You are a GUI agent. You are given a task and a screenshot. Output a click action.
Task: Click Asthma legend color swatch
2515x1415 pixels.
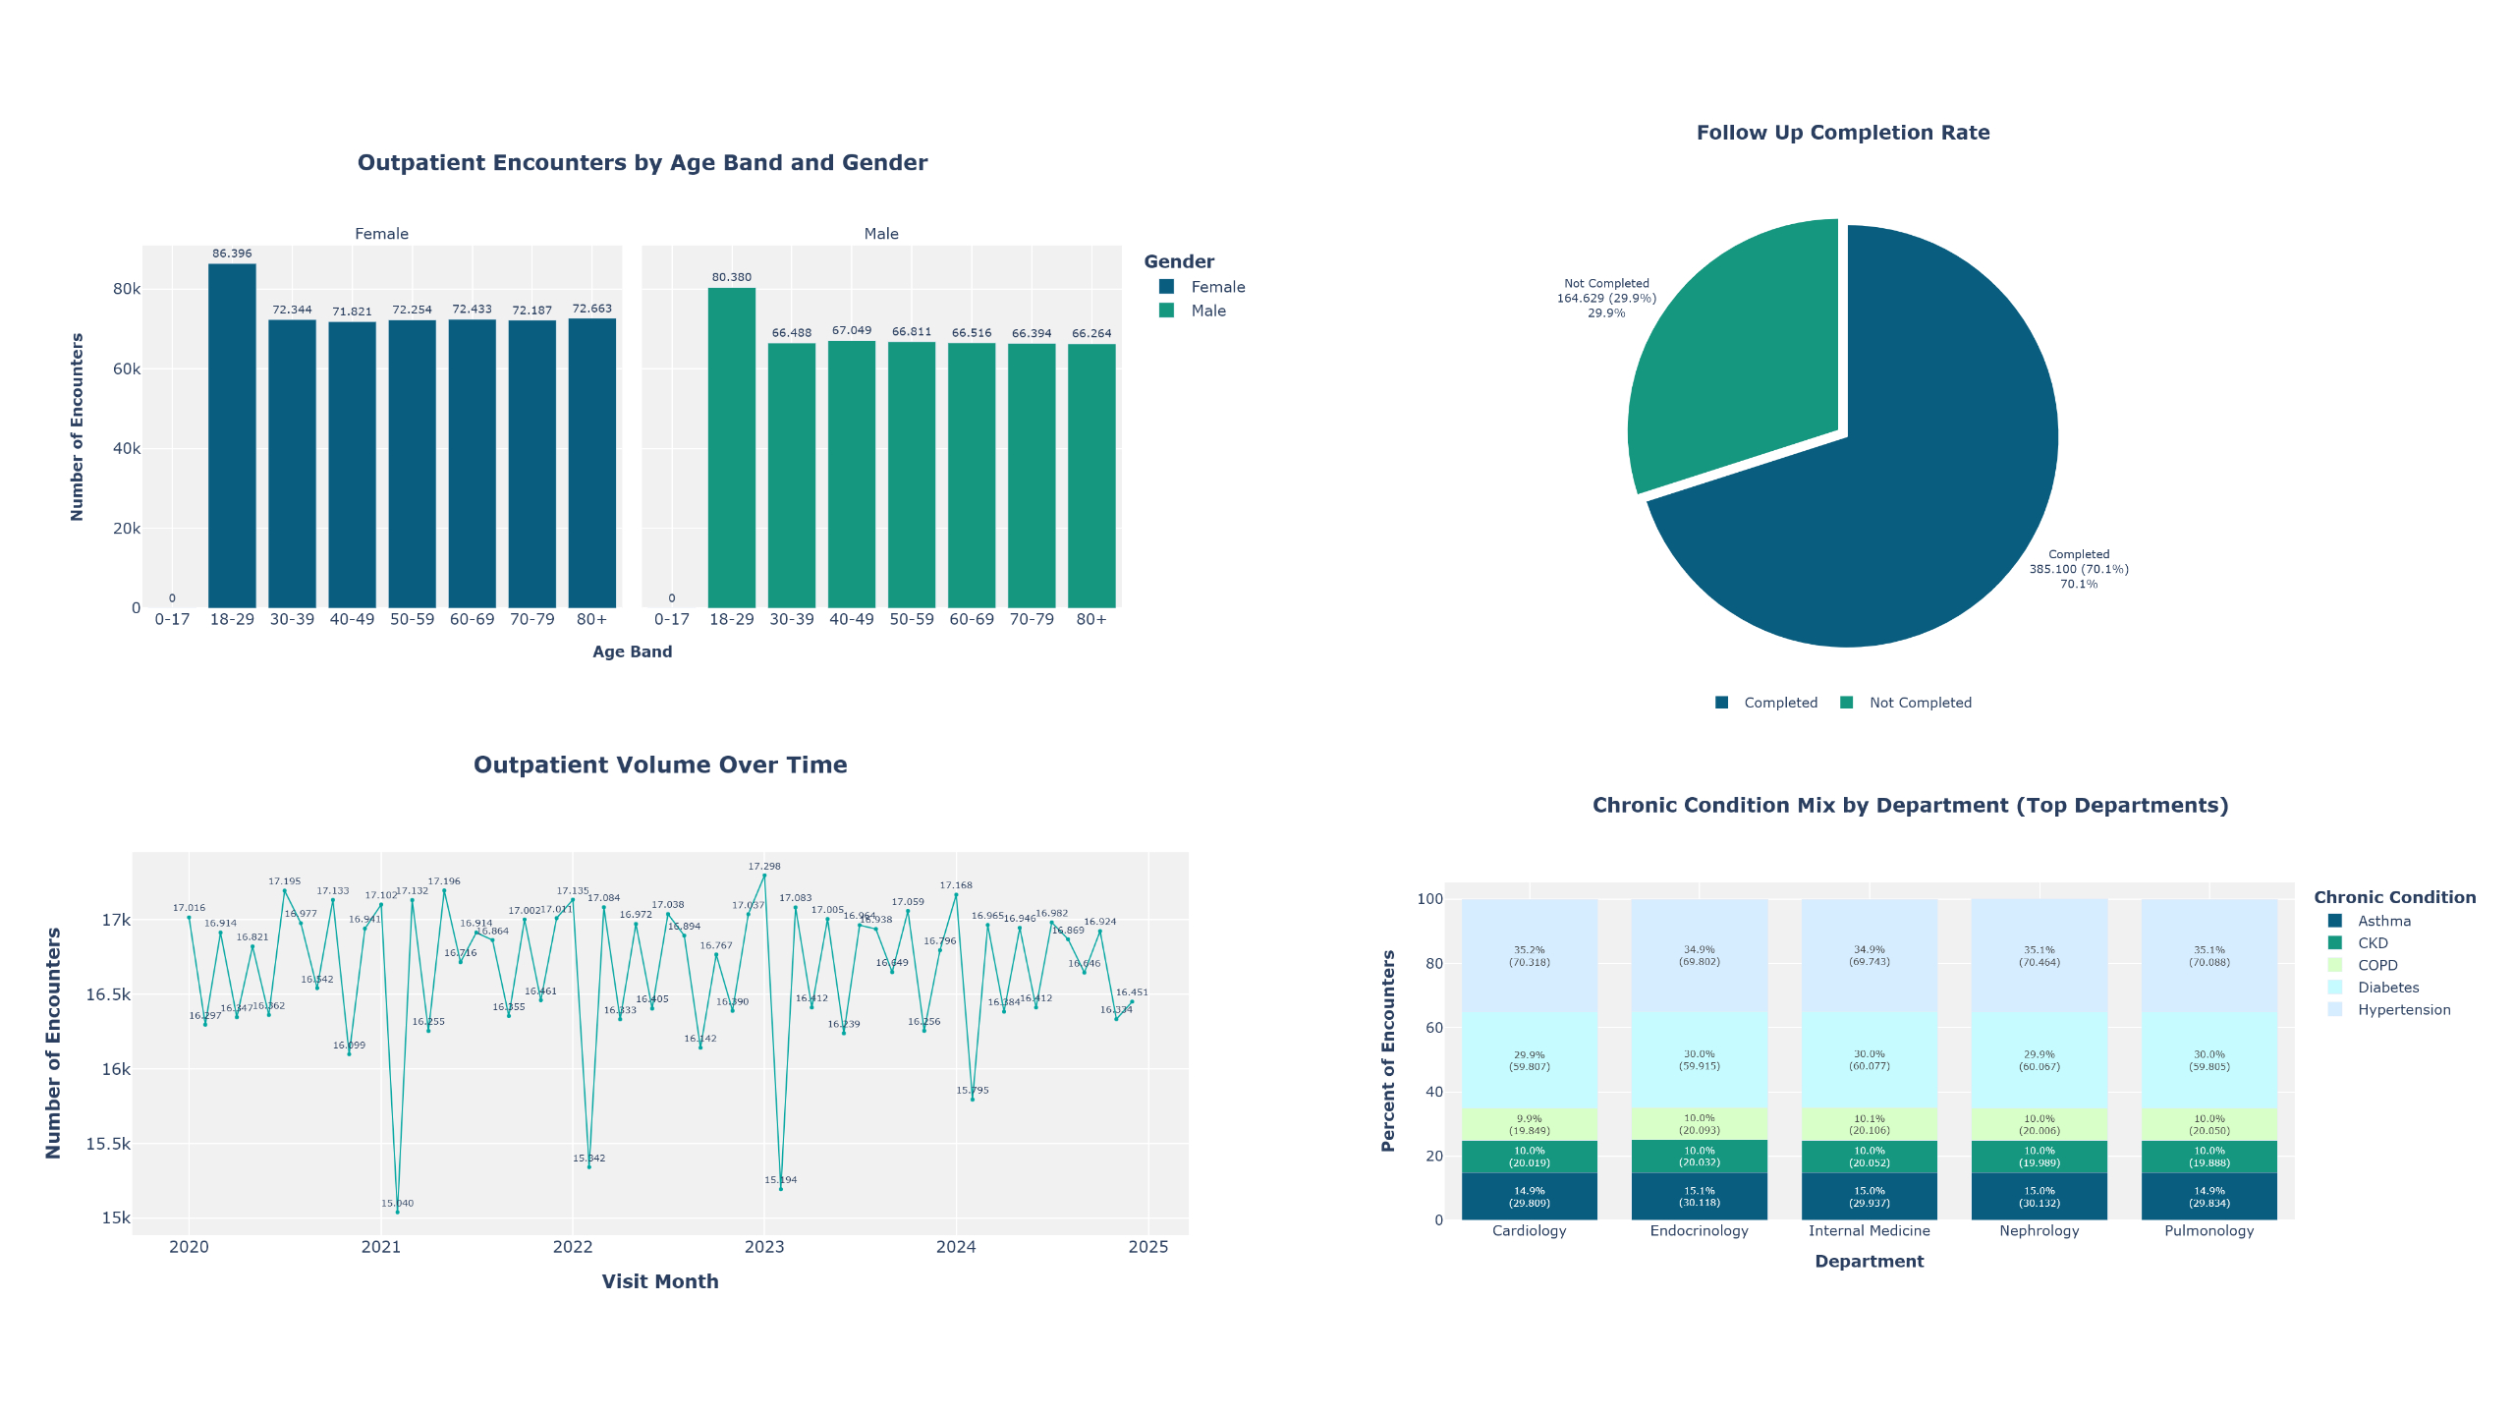[2335, 921]
